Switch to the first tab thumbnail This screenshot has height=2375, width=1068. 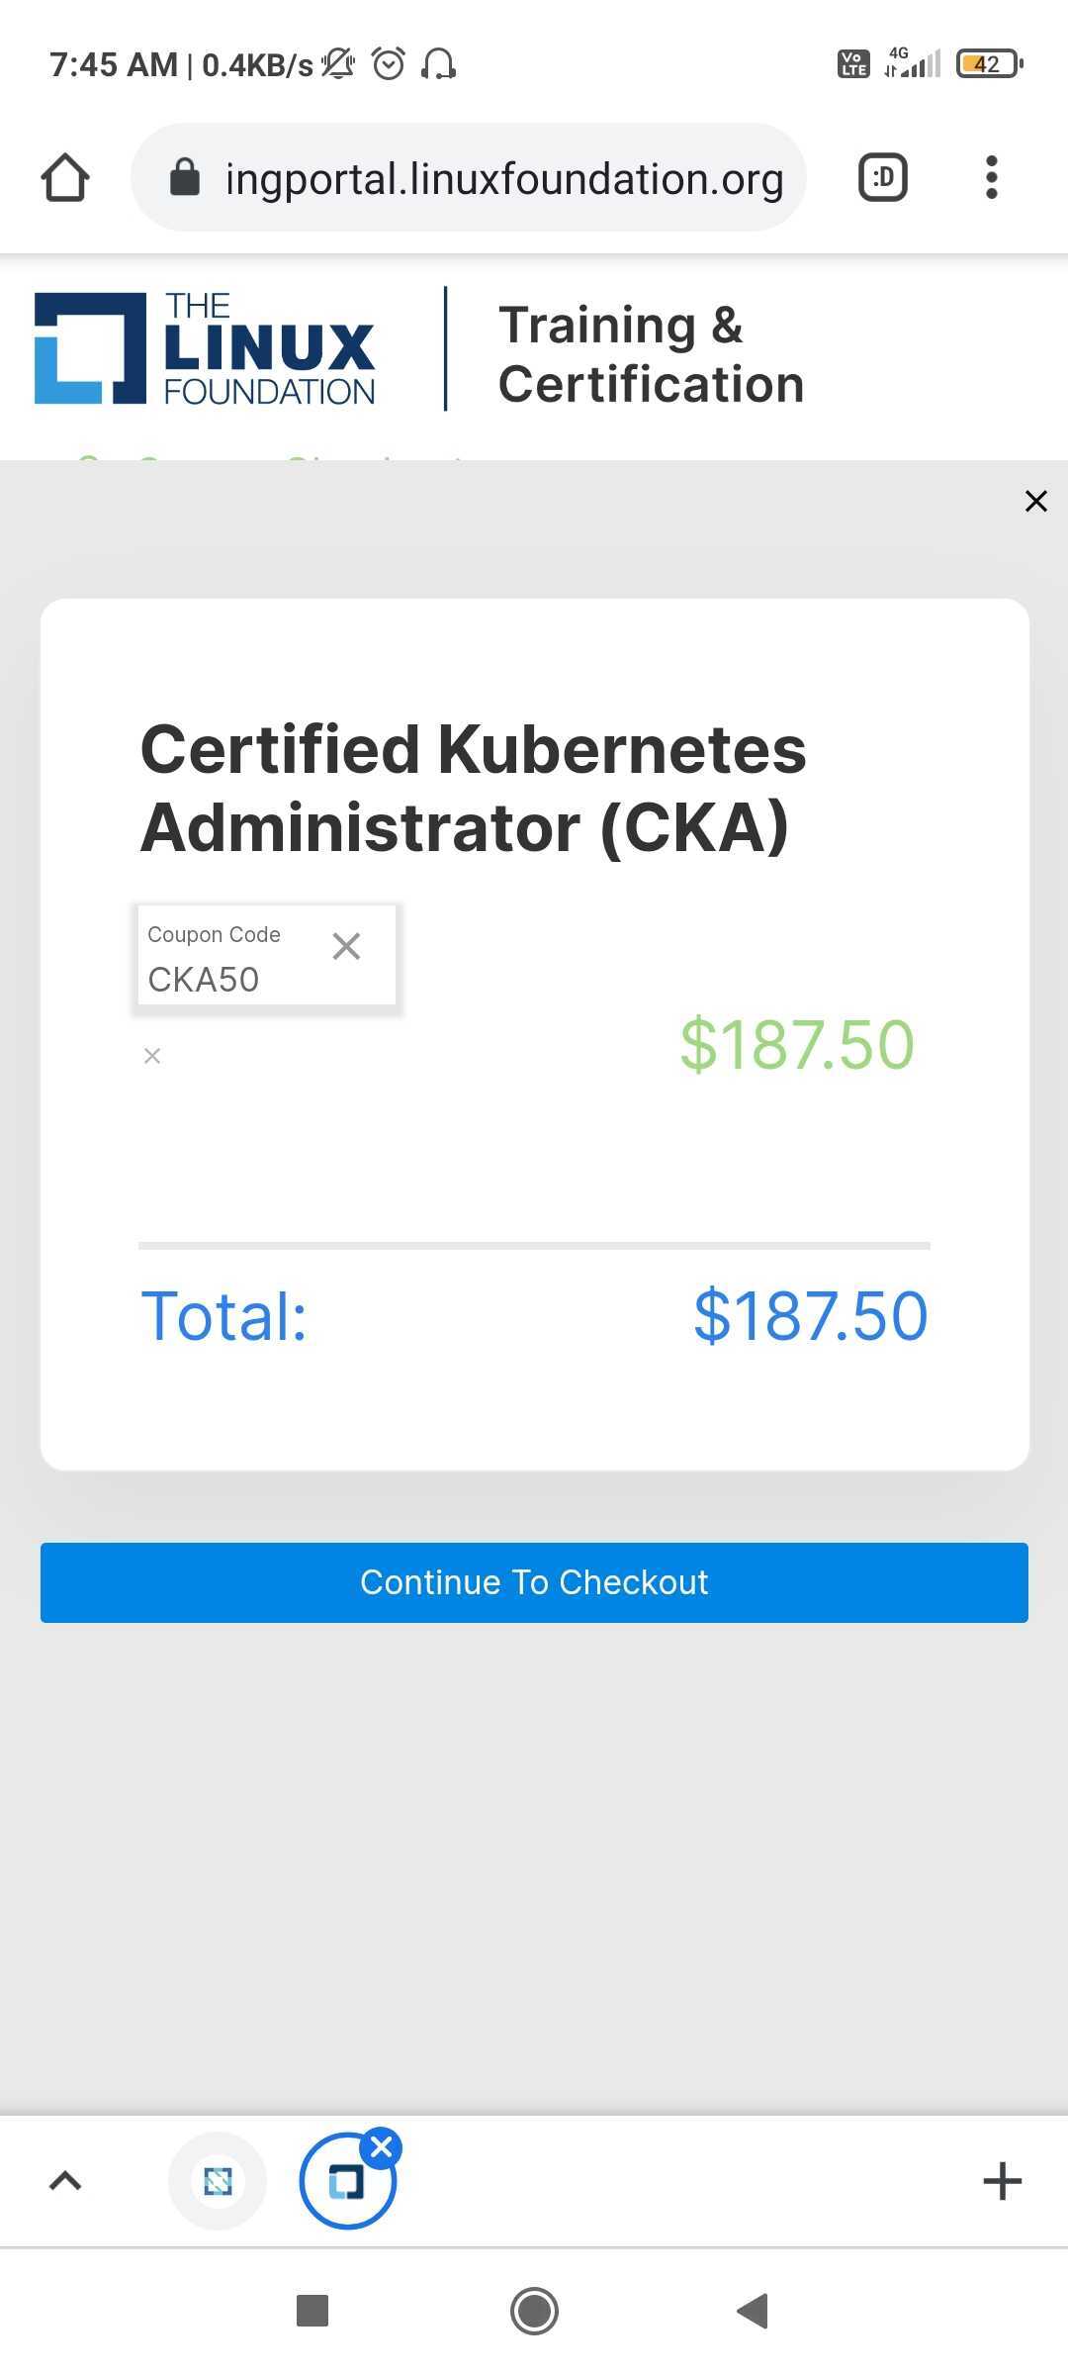[x=218, y=2181]
